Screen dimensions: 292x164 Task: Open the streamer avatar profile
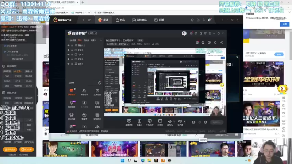(184, 33)
